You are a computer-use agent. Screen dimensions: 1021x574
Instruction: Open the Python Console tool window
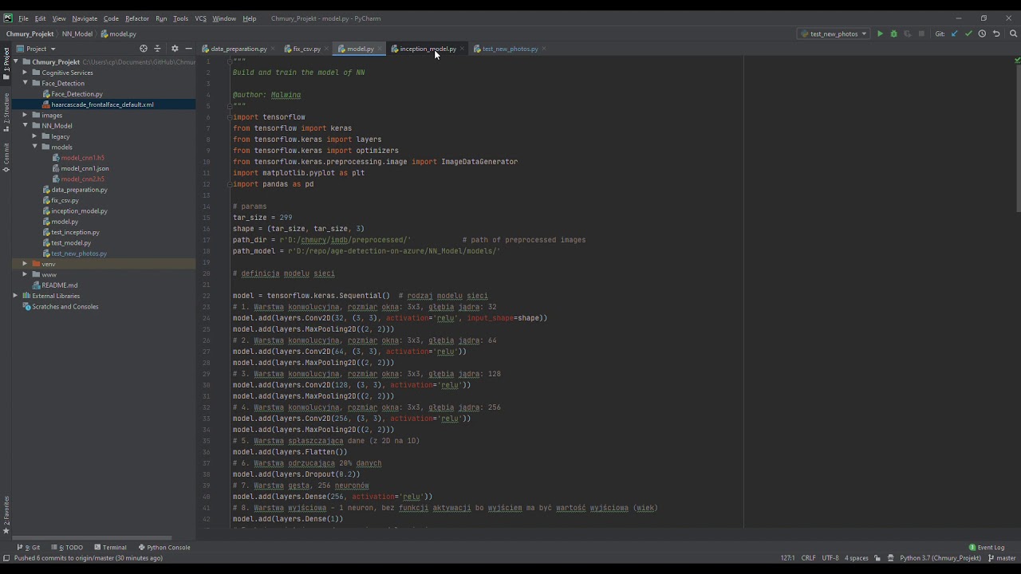click(164, 548)
